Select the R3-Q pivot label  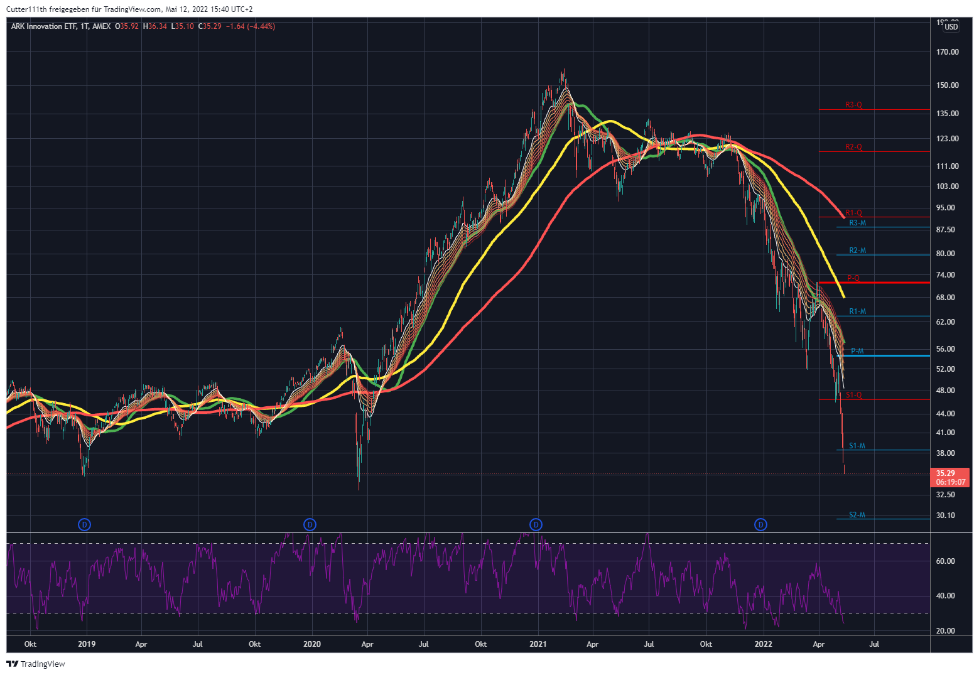pos(853,105)
